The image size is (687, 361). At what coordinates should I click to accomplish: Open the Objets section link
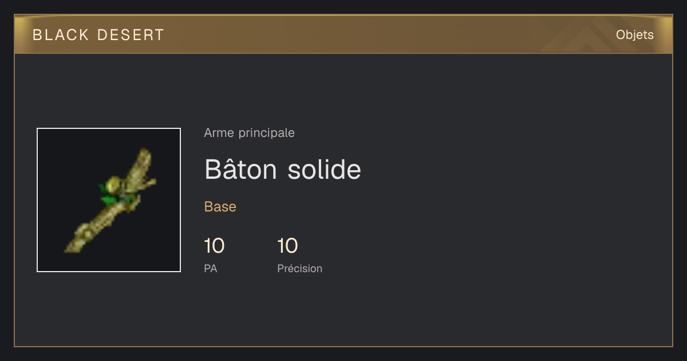pyautogui.click(x=634, y=35)
